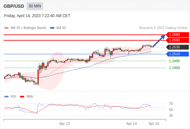This screenshot has height=129, width=190.
Task: Click the green 1.2460 support label
Action: point(174,68)
